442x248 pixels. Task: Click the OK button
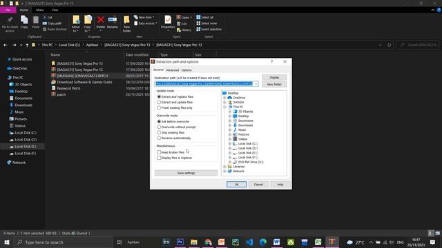pos(236,185)
